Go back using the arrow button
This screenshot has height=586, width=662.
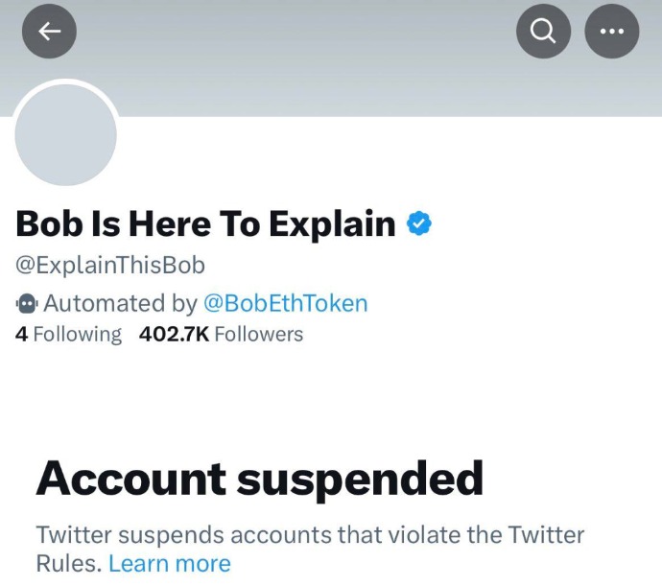49,32
